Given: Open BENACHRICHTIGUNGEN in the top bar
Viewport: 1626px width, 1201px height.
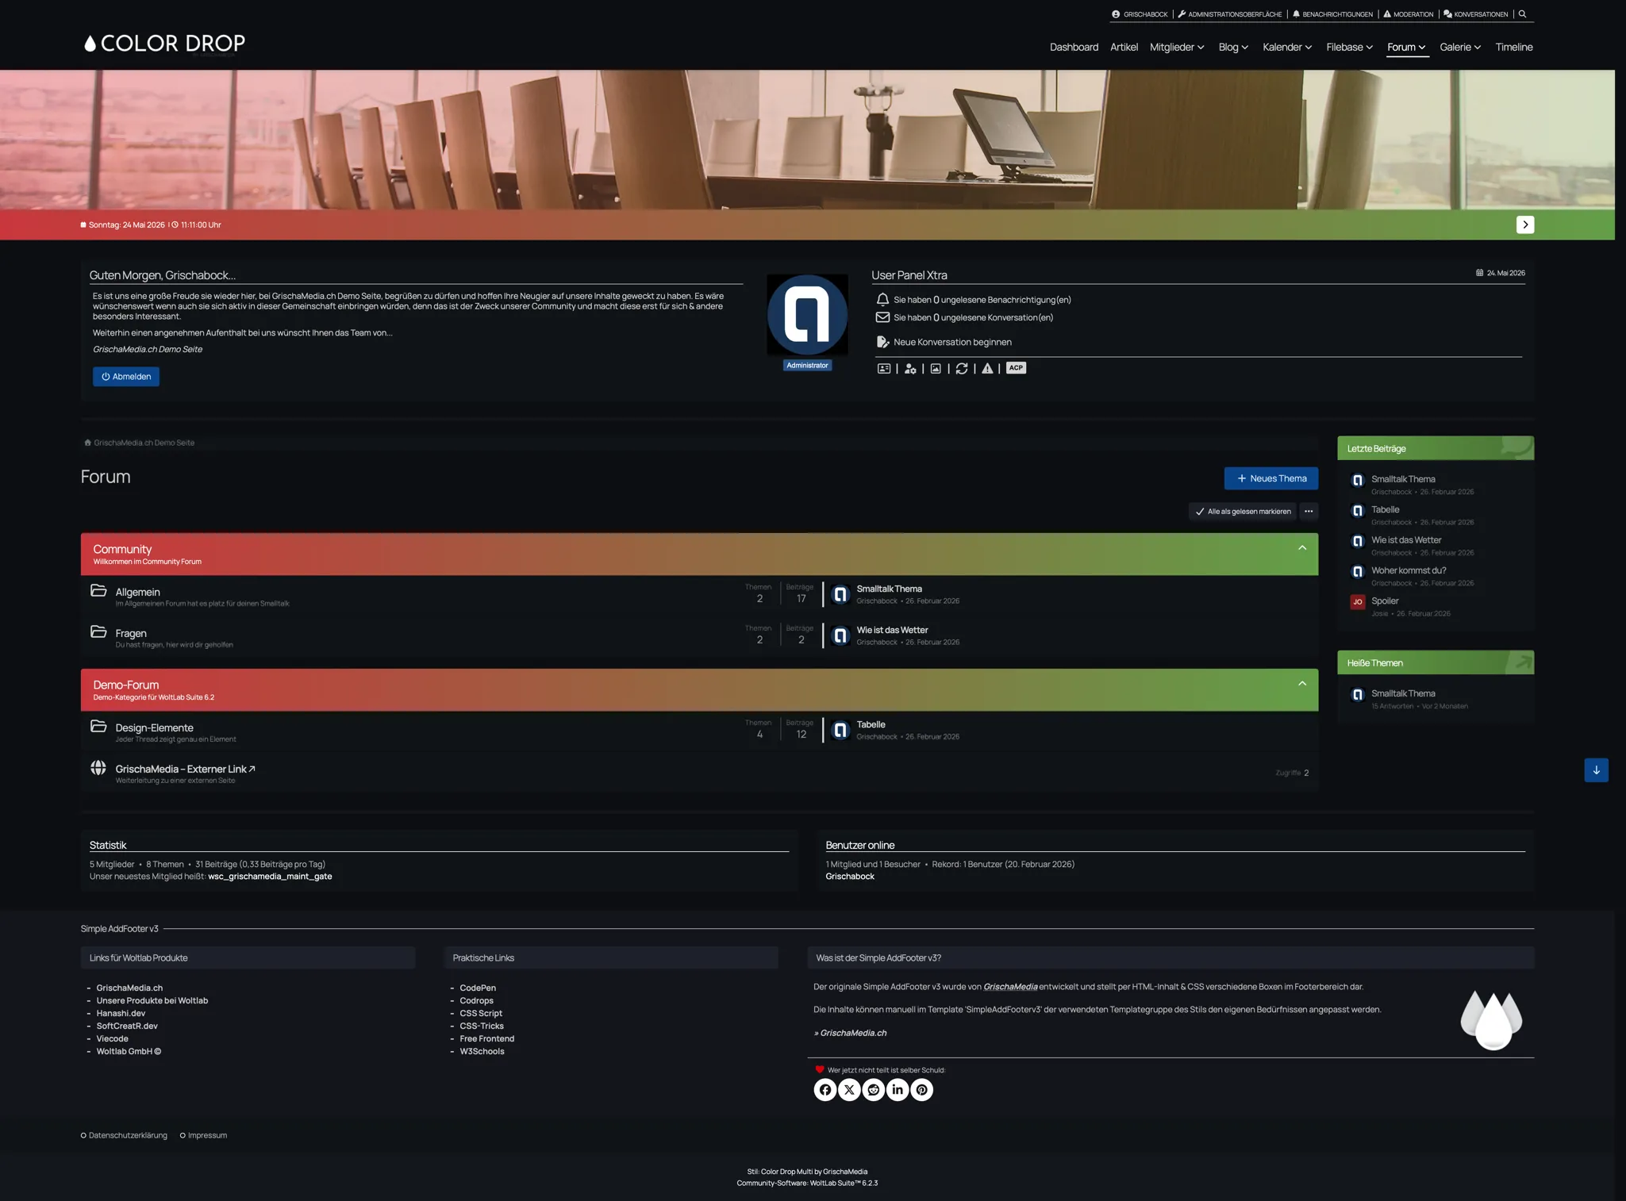Looking at the screenshot, I should click(1332, 14).
